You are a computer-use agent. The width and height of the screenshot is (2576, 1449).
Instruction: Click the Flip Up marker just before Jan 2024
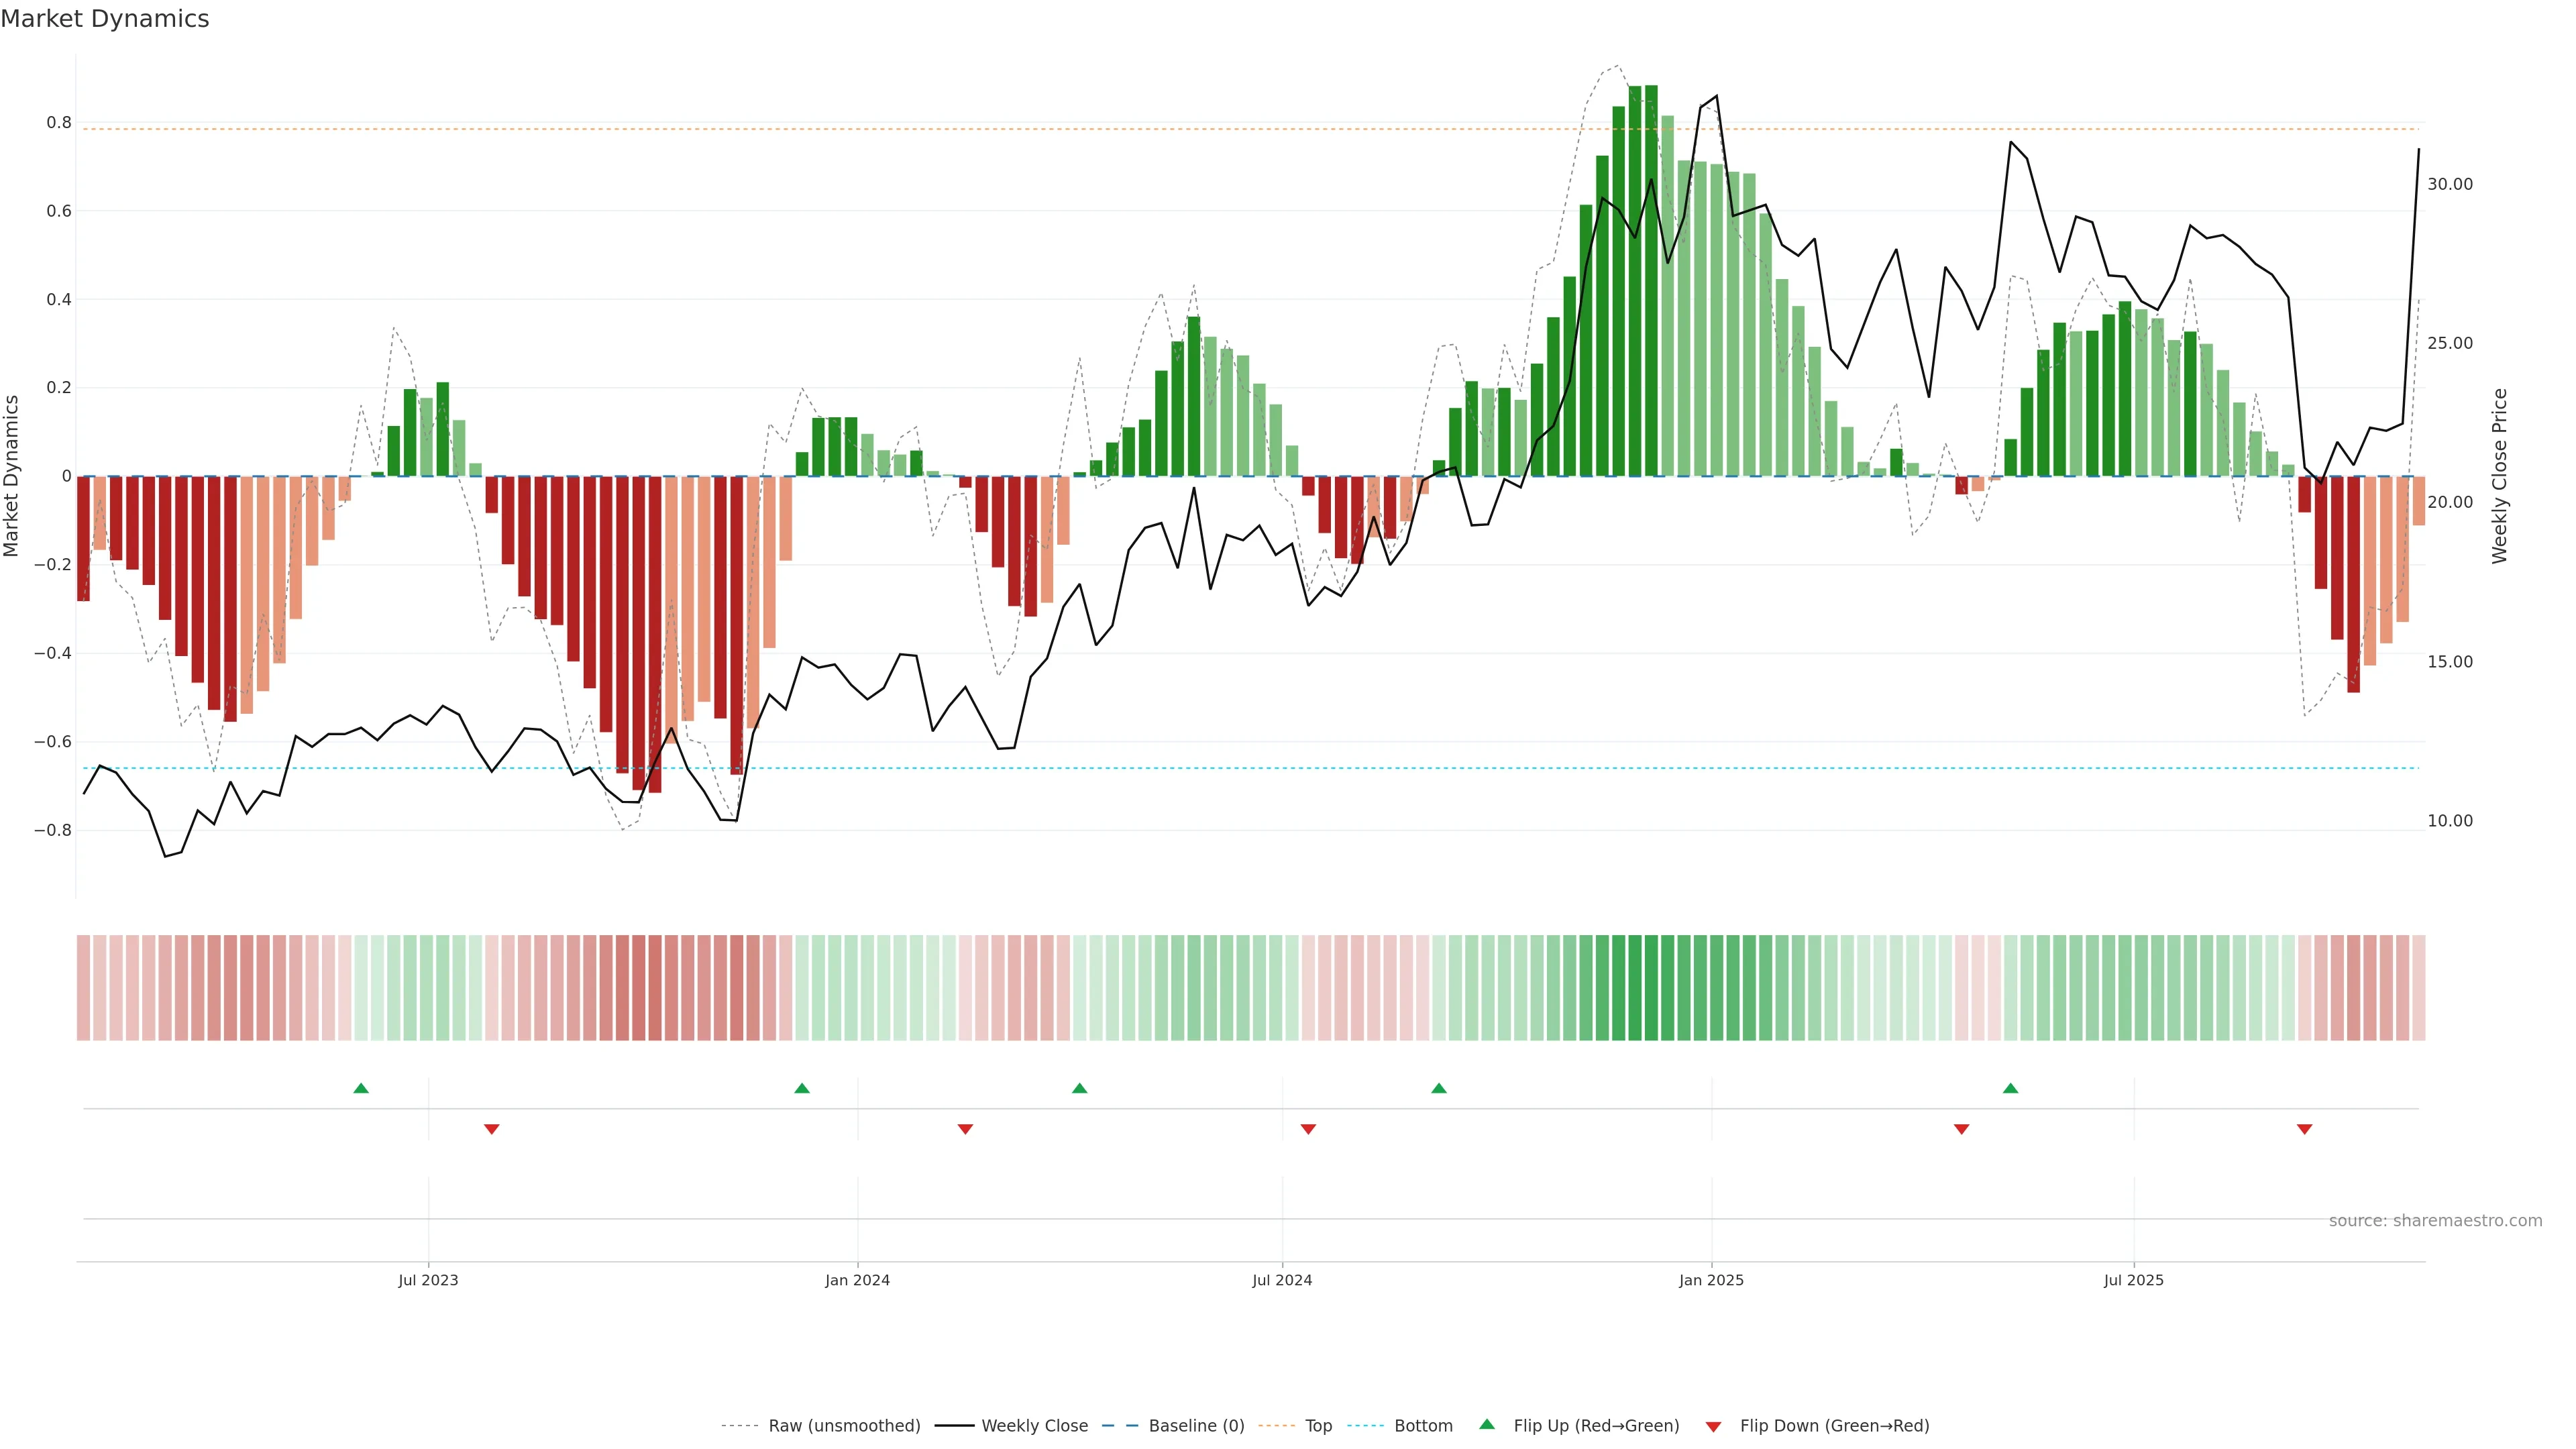802,1088
